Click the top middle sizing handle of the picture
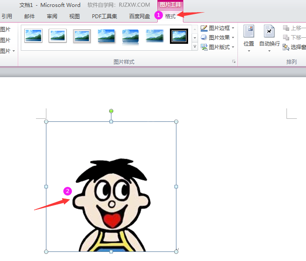 [x=111, y=122]
